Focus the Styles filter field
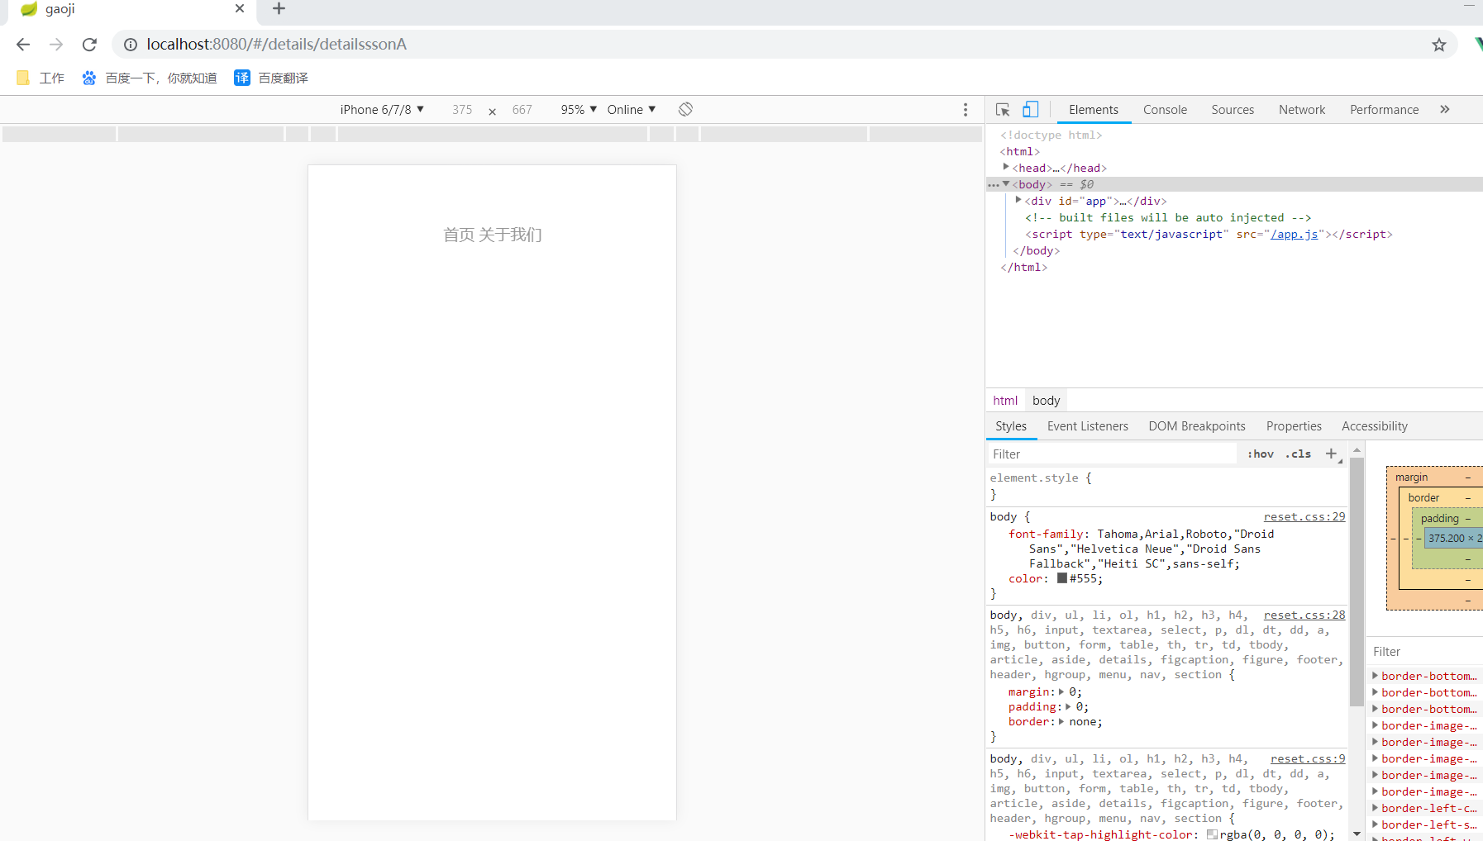1483x841 pixels. (1112, 454)
